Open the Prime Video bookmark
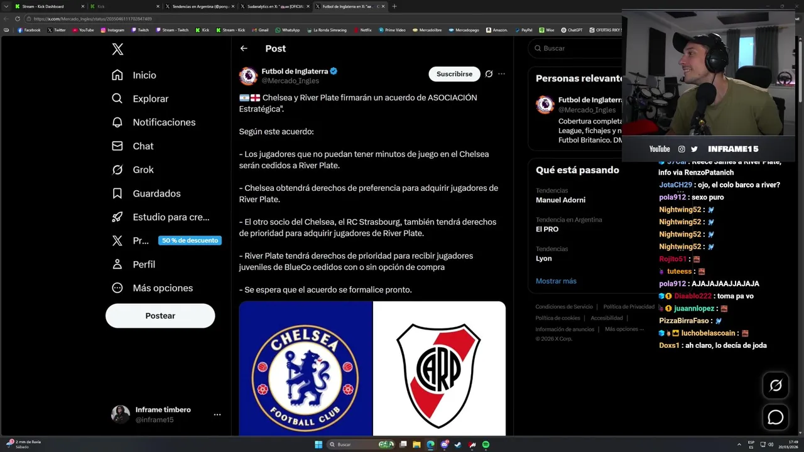The width and height of the screenshot is (804, 452). [x=392, y=30]
